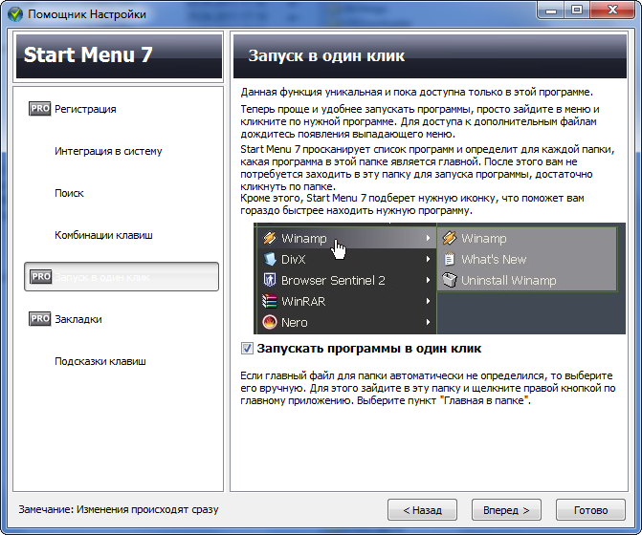This screenshot has height=535, width=642.
Task: Click the PRO badge next to Регистрация
Action: (40, 109)
